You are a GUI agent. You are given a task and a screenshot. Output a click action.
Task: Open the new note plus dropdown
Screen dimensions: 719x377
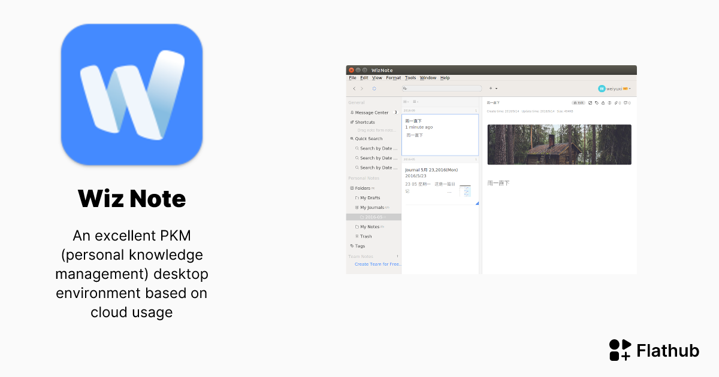[x=493, y=89]
